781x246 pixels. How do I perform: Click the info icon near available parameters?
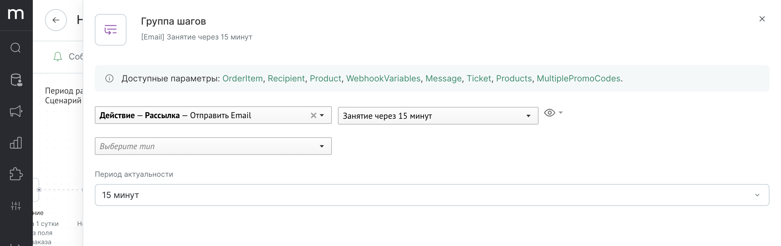coord(109,78)
